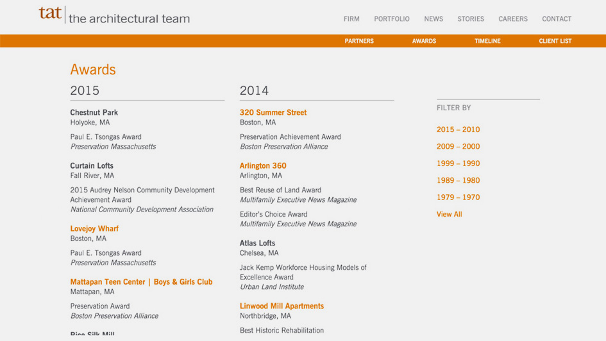The image size is (606, 341).
Task: Open the FIRM menu item
Action: 351,19
